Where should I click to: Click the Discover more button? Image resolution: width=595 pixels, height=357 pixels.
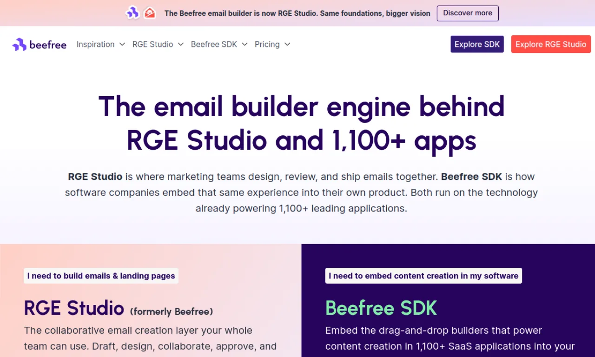[468, 13]
